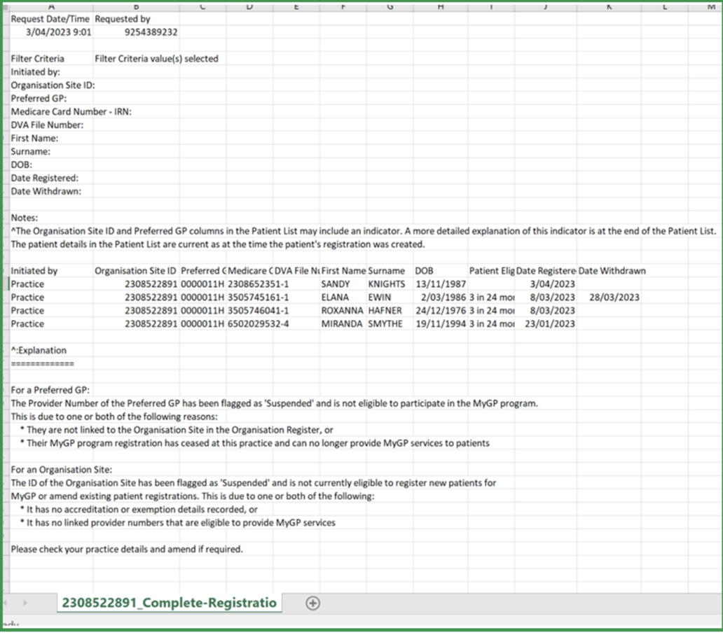The image size is (723, 635).
Task: Open the 2308522891_Complete-Registratio sheet tab
Action: (168, 602)
